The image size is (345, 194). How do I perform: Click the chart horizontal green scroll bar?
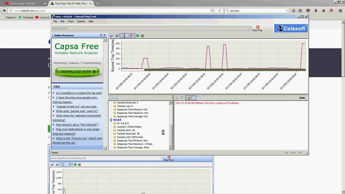(x=225, y=70)
